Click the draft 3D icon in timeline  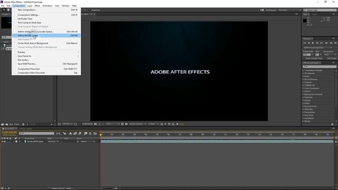tap(64, 134)
